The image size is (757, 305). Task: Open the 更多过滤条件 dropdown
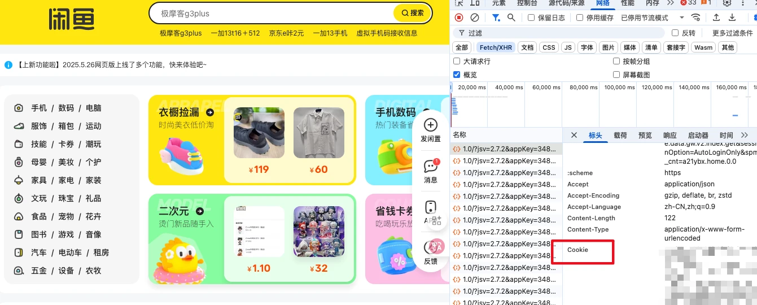point(732,33)
